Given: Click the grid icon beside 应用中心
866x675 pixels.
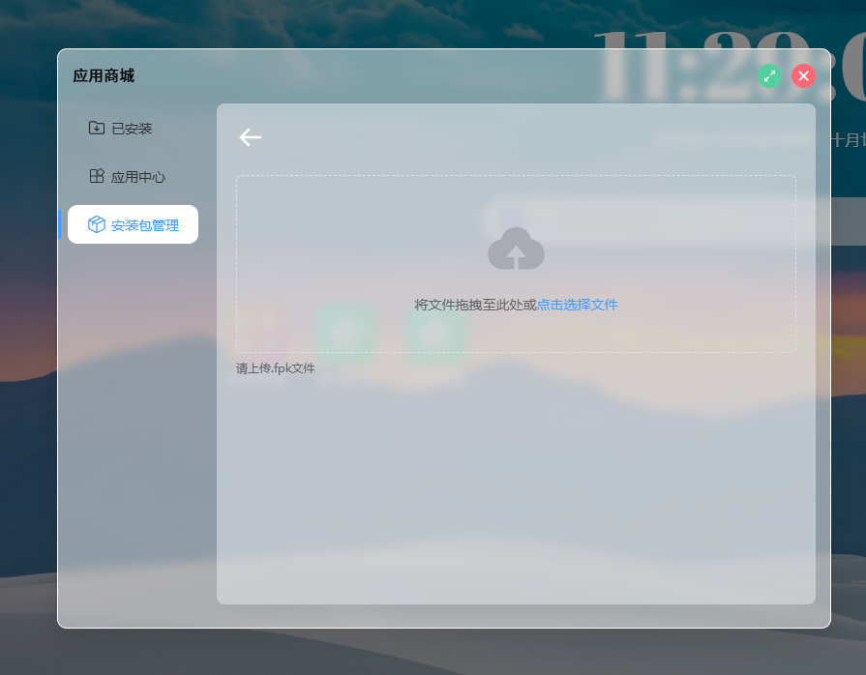Looking at the screenshot, I should [95, 176].
